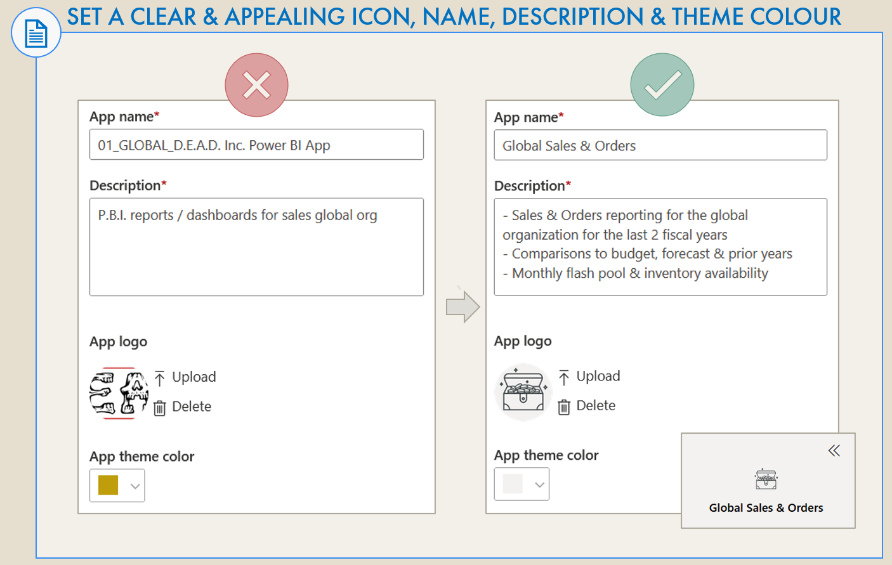The height and width of the screenshot is (565, 892).
Task: Click the skull app logo on the left form
Action: click(x=118, y=392)
